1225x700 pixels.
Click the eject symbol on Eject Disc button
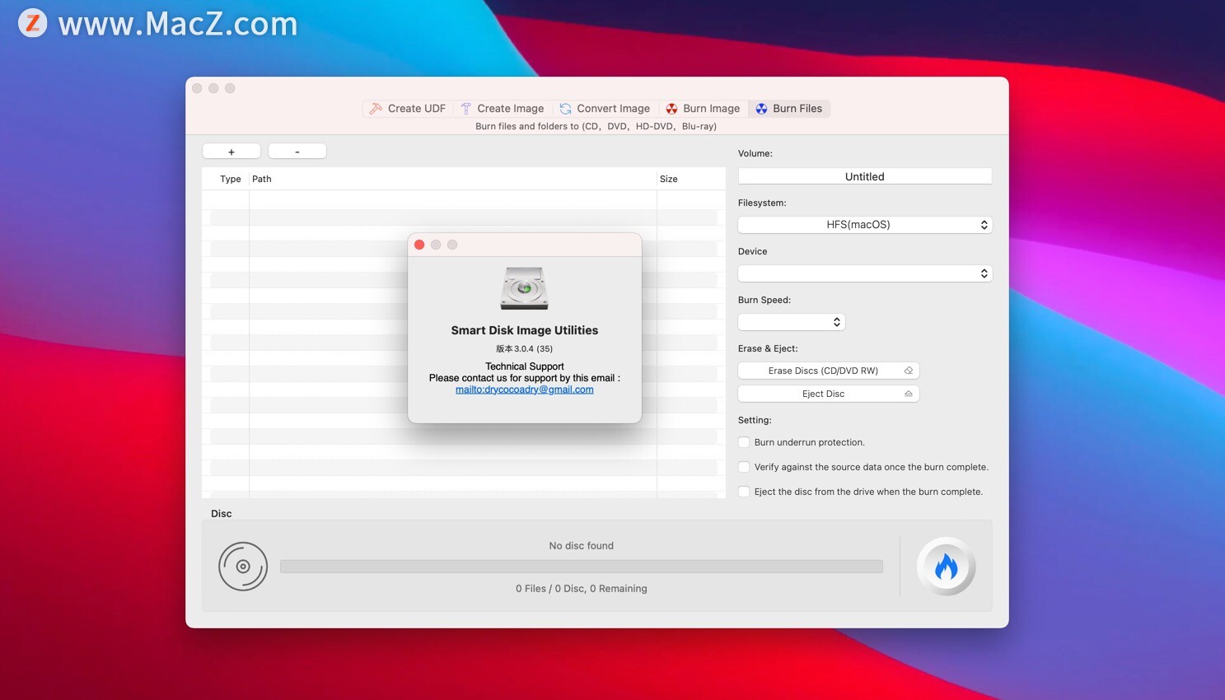tap(907, 394)
